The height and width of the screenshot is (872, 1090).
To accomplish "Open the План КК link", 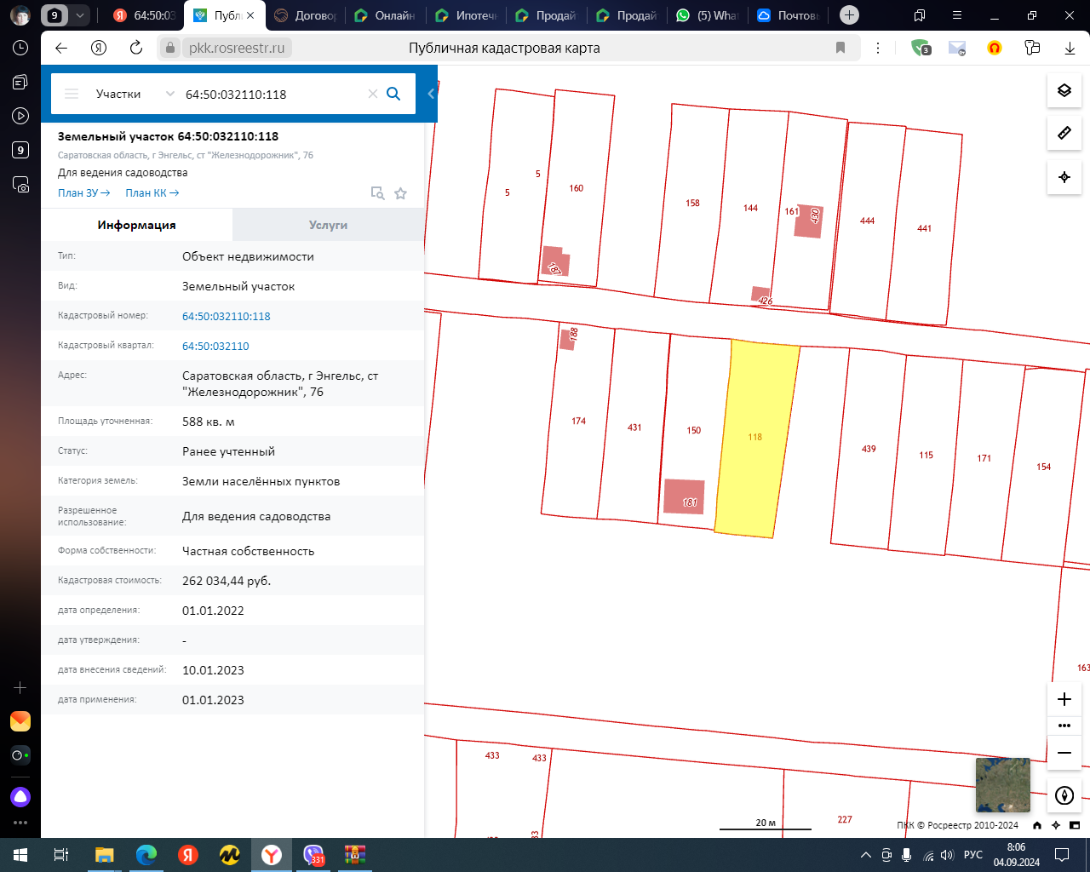I will (152, 193).
